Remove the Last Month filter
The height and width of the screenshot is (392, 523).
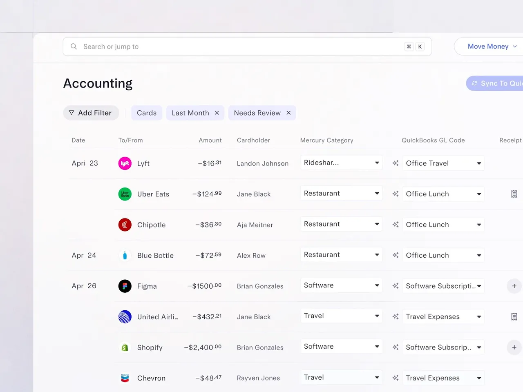point(217,113)
